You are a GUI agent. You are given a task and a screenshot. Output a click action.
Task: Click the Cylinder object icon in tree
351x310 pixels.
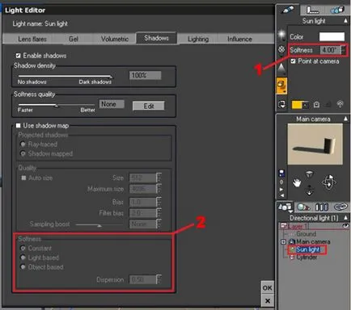292,258
